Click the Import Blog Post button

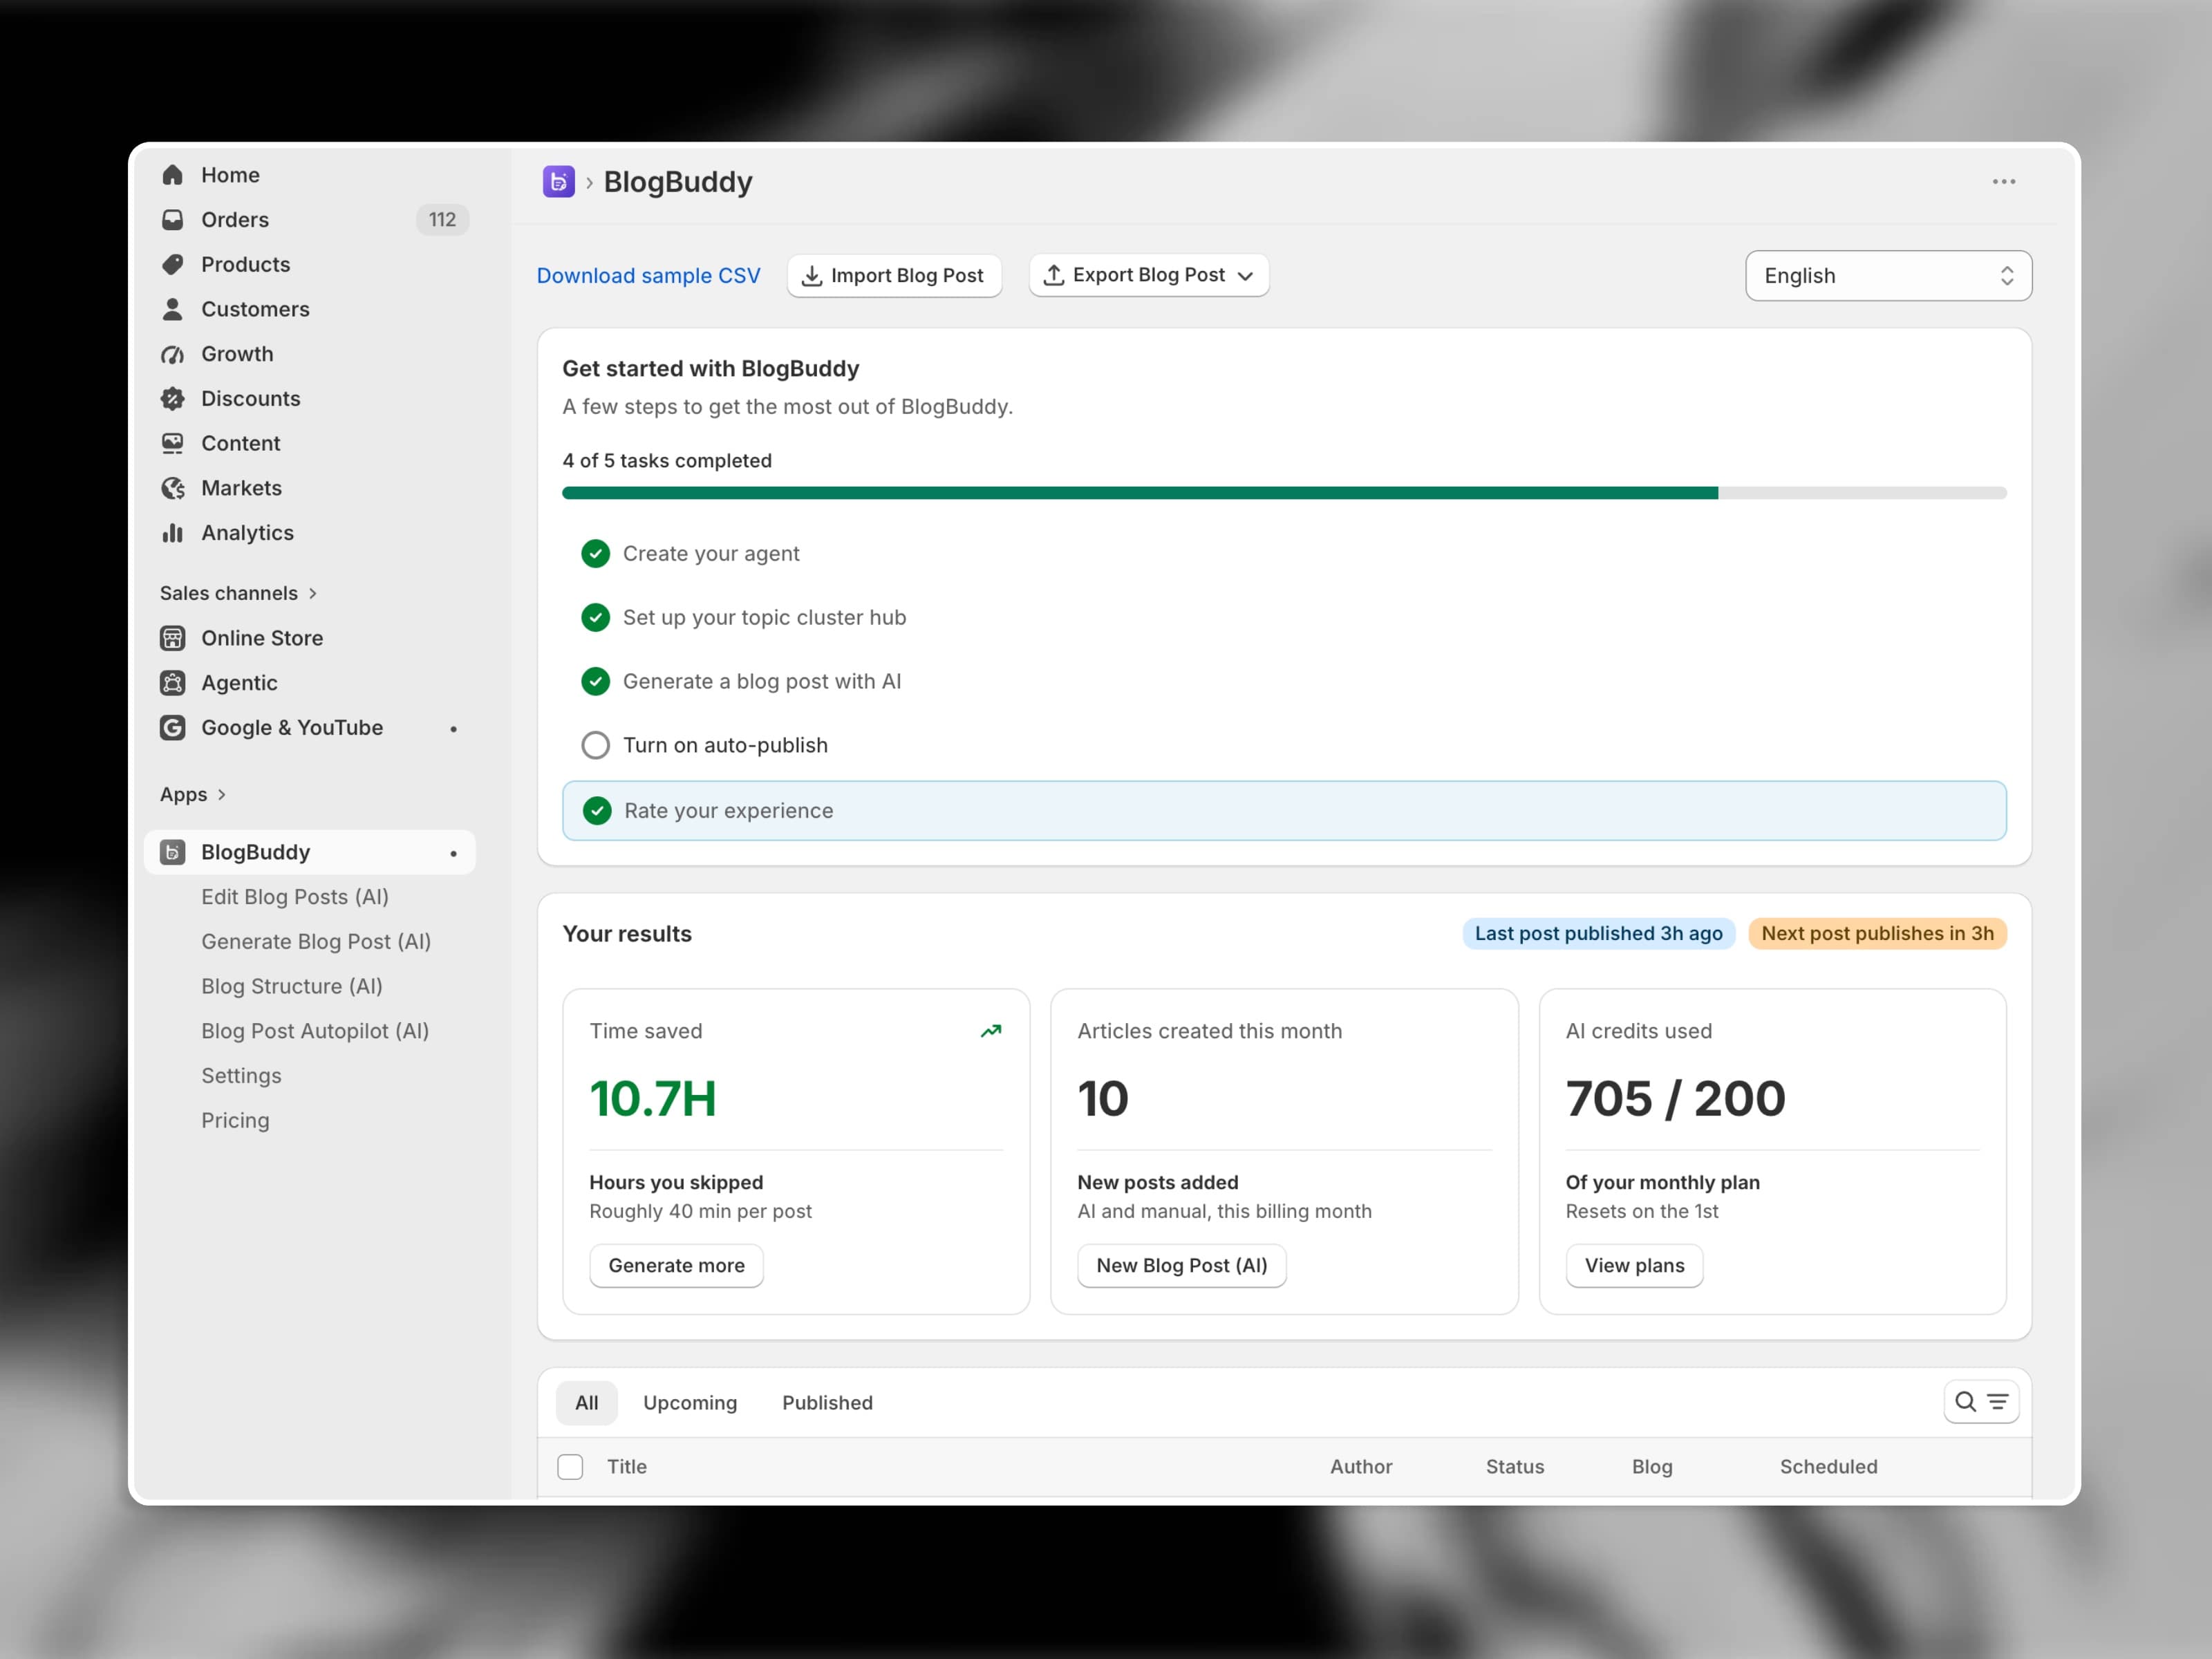894,275
